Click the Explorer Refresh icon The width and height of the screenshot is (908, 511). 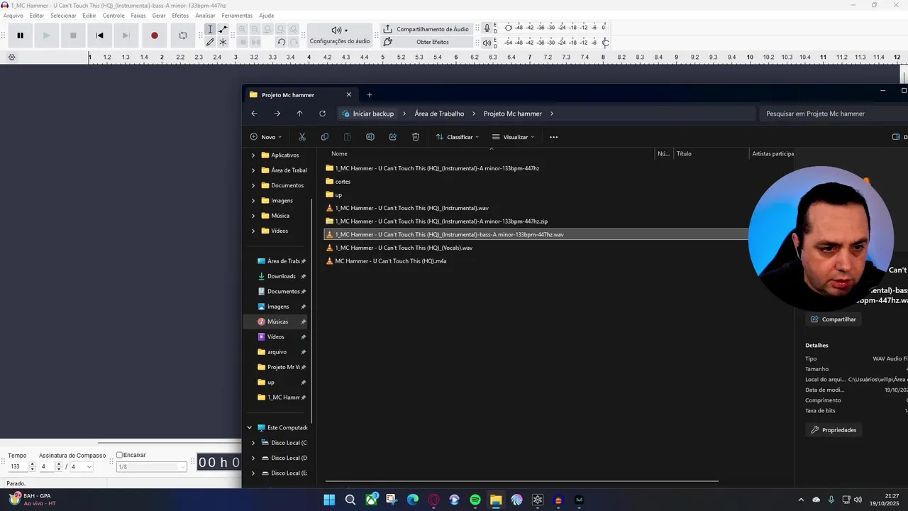click(x=322, y=114)
